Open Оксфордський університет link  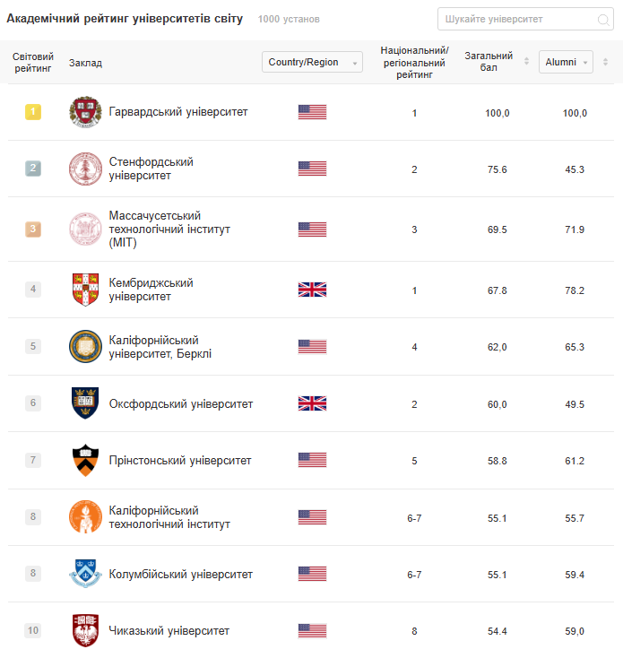pyautogui.click(x=180, y=404)
